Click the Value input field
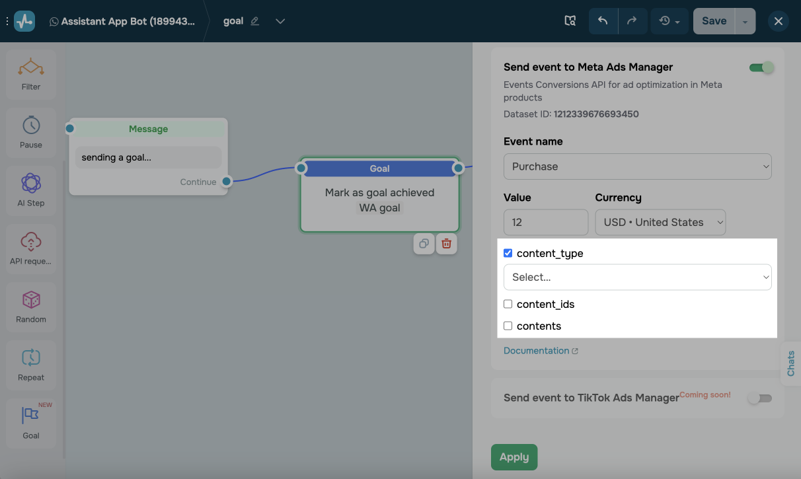The image size is (801, 479). pos(546,222)
